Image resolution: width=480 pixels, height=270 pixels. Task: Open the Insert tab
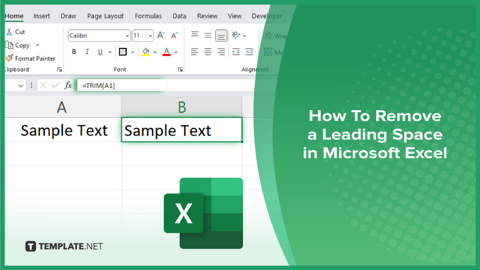(42, 16)
